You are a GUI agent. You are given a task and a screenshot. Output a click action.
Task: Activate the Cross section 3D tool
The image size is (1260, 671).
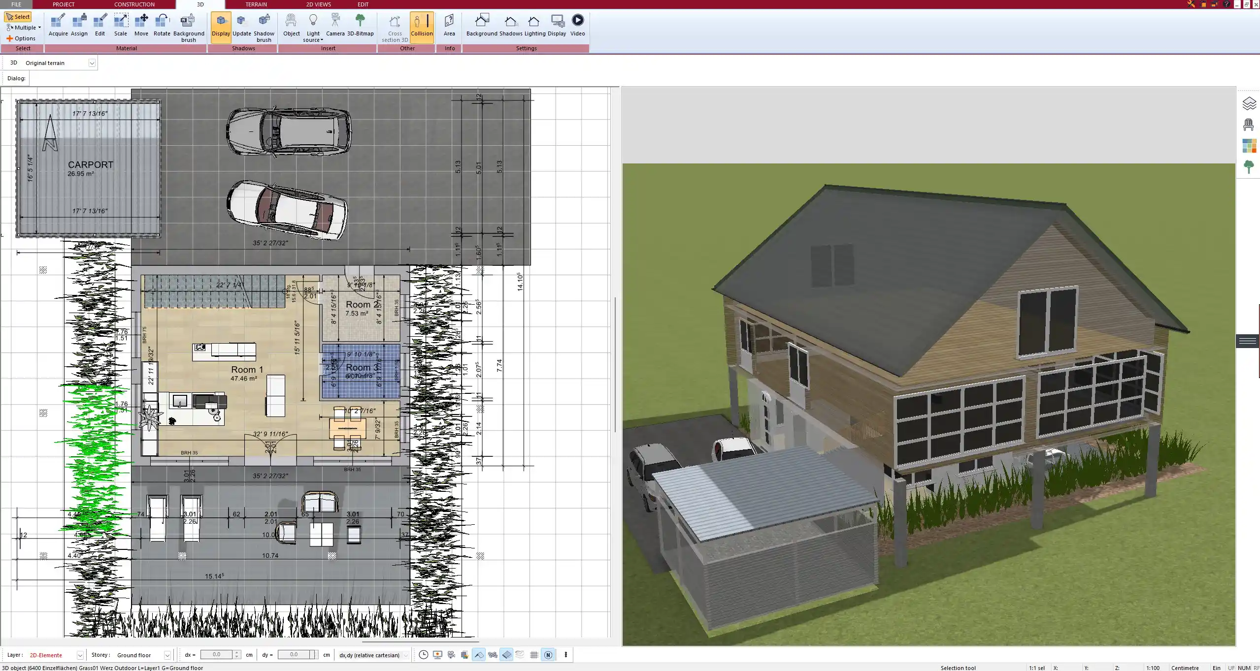(394, 27)
